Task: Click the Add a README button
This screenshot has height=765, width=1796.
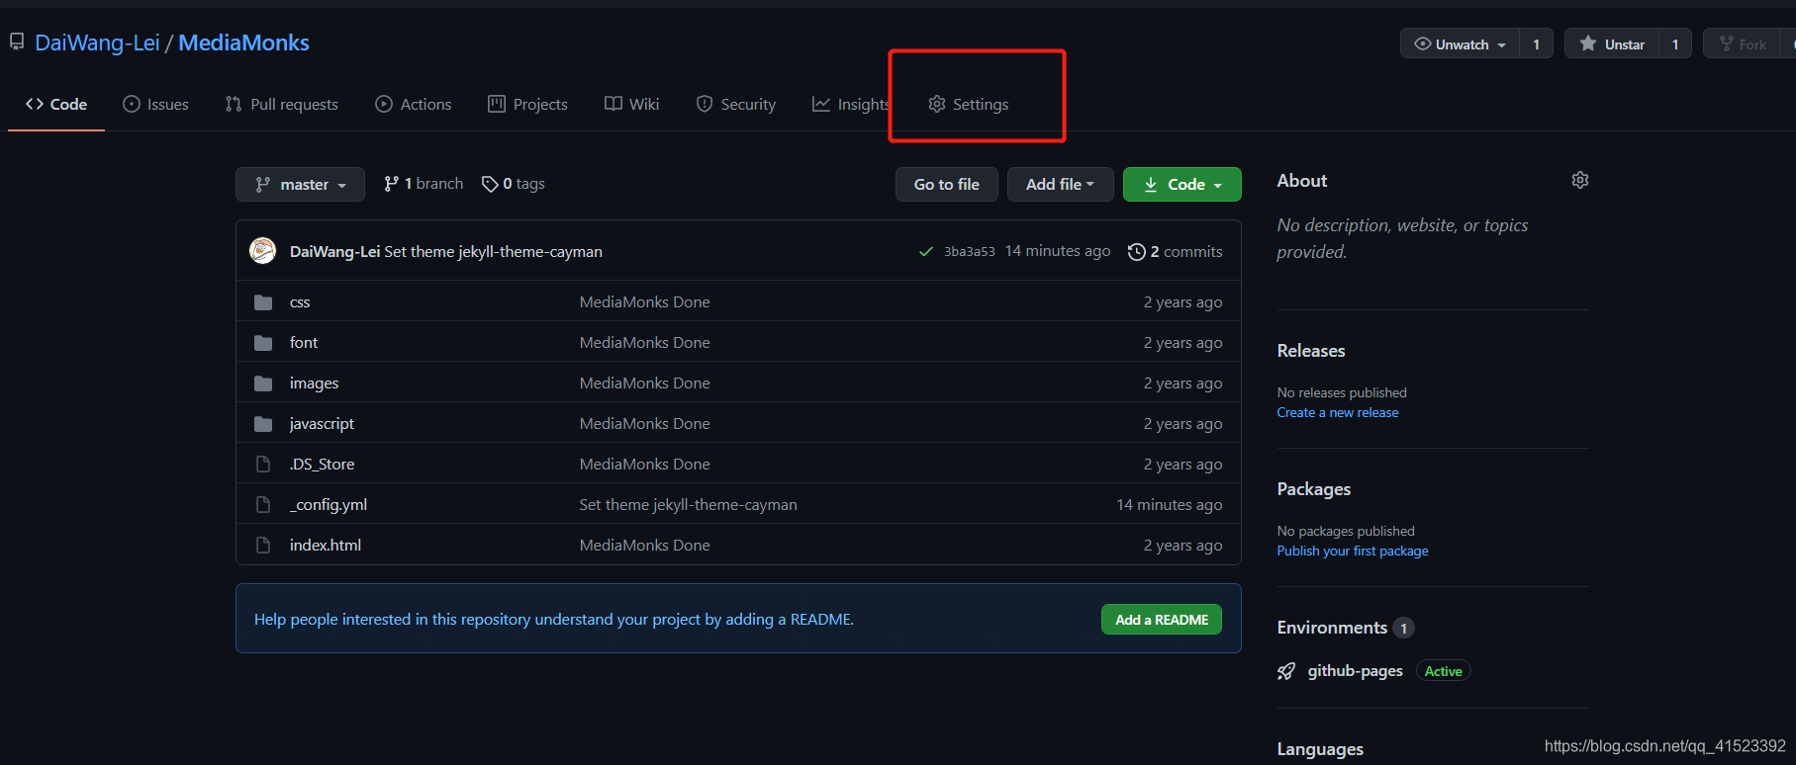Action: click(x=1162, y=620)
